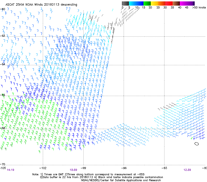Click the '-93' longitude label
Image resolution: width=207 pixels, height=182 pixels.
tap(164, 168)
